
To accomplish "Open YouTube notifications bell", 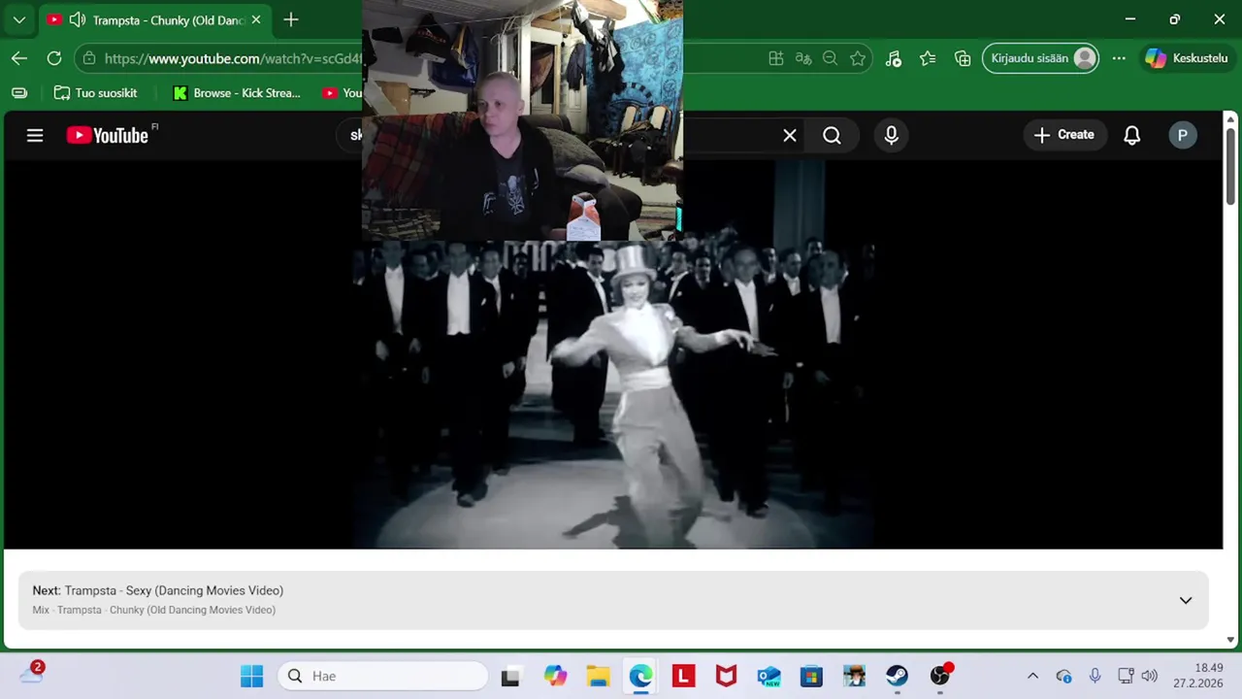I will point(1131,135).
